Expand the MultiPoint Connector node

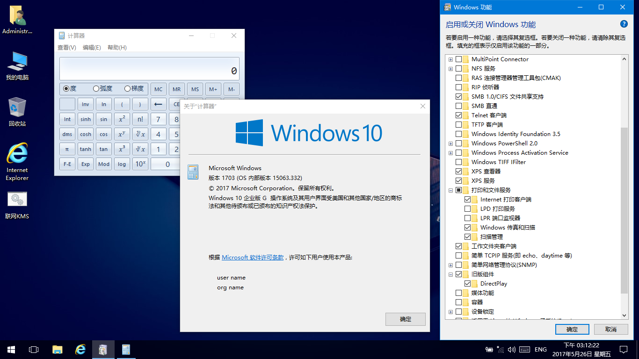tap(451, 59)
